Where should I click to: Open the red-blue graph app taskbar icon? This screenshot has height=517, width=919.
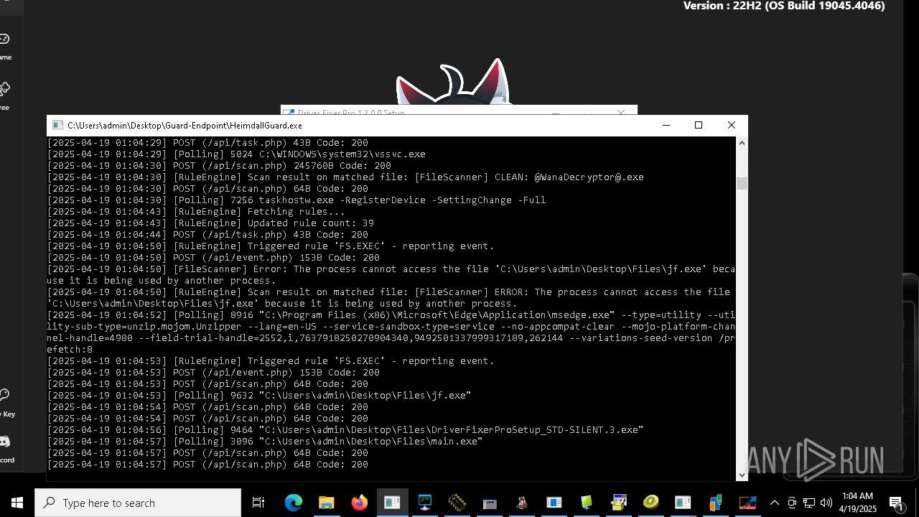point(747,503)
